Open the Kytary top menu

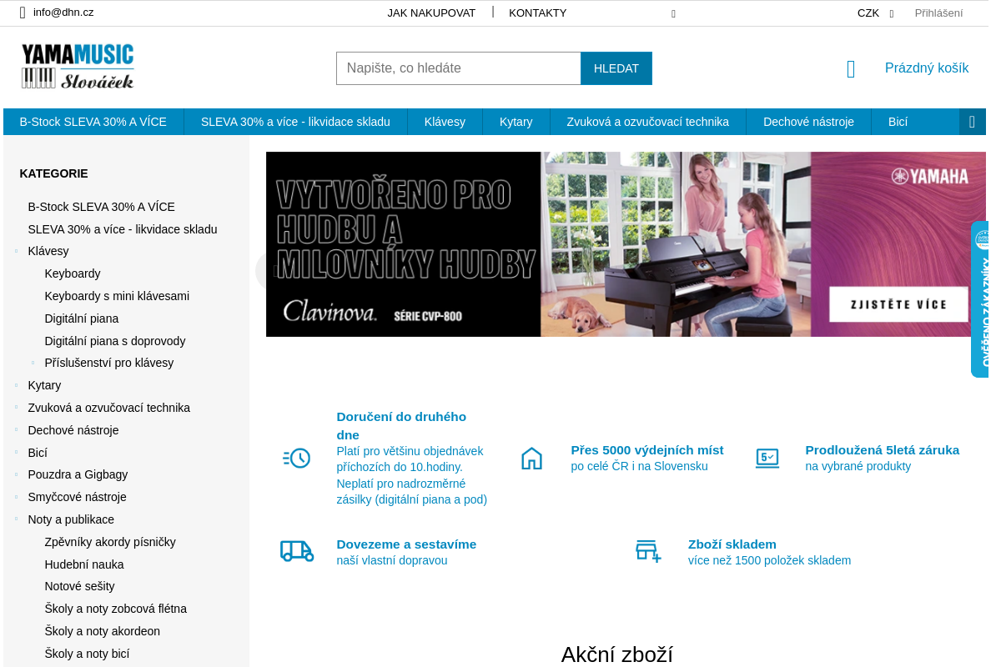516,122
